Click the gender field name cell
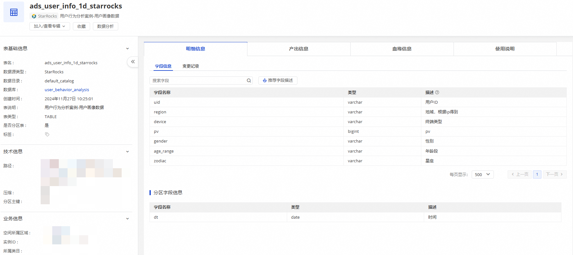573x255 pixels. (246, 141)
